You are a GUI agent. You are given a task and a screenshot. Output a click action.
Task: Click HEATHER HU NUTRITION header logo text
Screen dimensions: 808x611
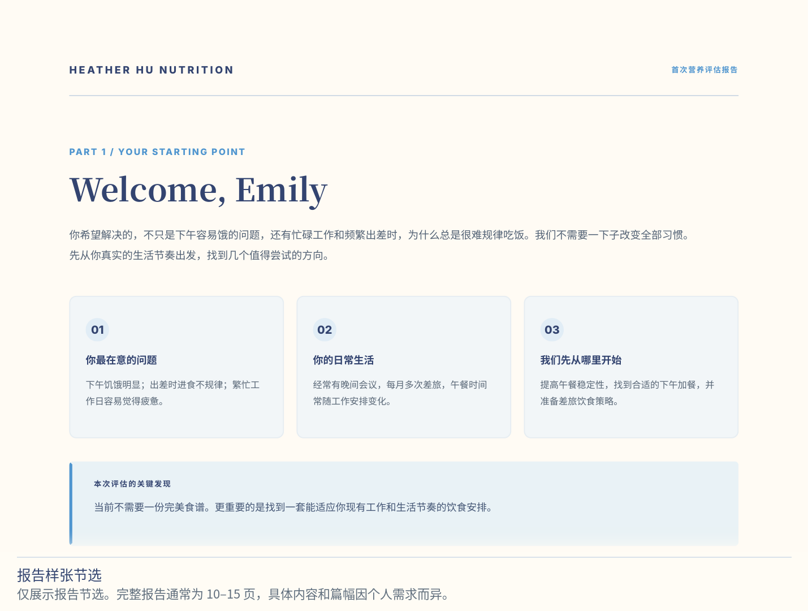(x=152, y=70)
